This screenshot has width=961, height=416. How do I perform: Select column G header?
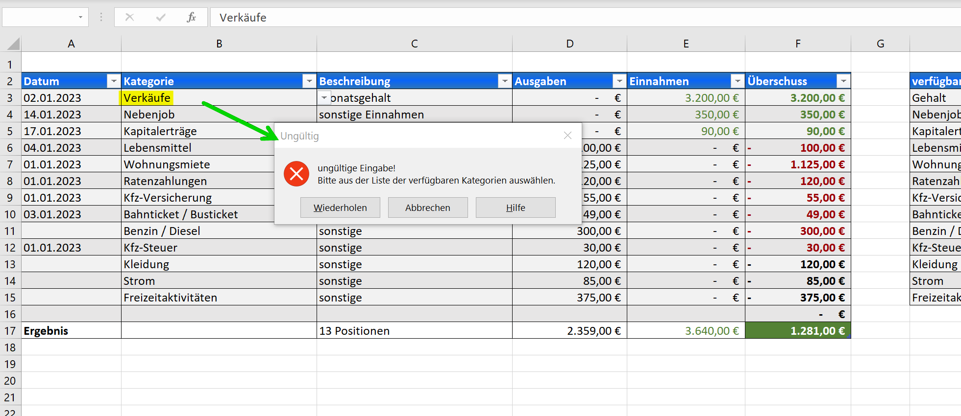pos(880,44)
